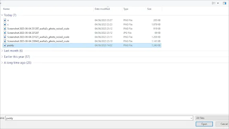Click the Cancel button

[223, 124]
